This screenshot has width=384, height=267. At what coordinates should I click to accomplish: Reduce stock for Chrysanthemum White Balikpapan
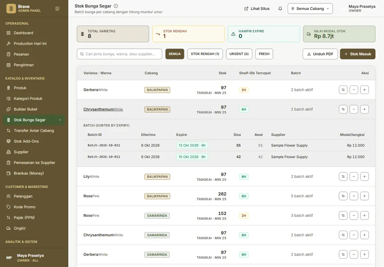tap(354, 109)
